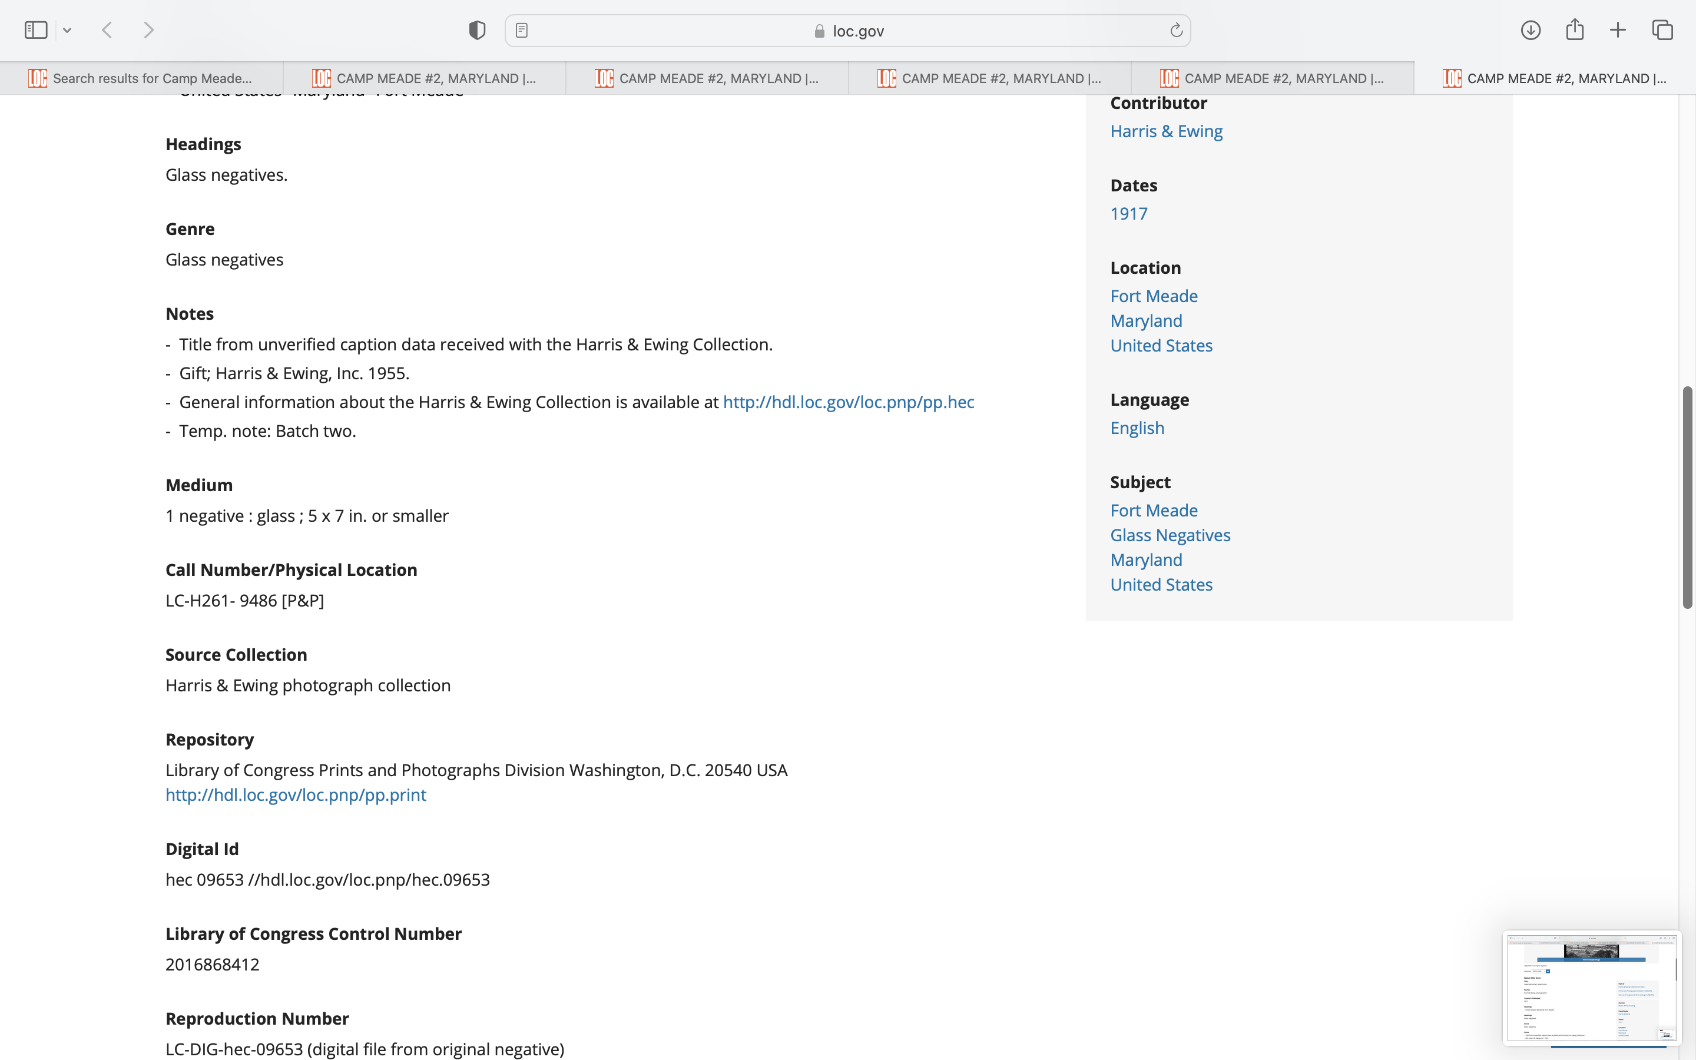1696x1060 pixels.
Task: Open the hdl.loc.gov/loc.pnp/pp.hec link
Action: point(848,402)
